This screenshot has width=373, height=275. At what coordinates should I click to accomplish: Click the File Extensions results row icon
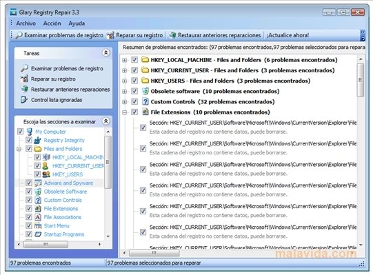click(145, 112)
